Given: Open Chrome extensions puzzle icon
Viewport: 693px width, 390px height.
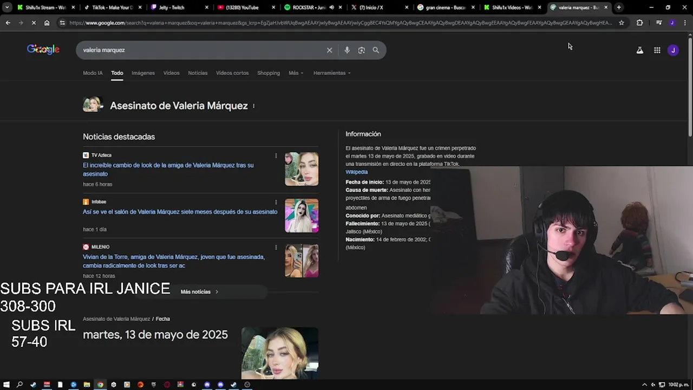Looking at the screenshot, I should [639, 23].
